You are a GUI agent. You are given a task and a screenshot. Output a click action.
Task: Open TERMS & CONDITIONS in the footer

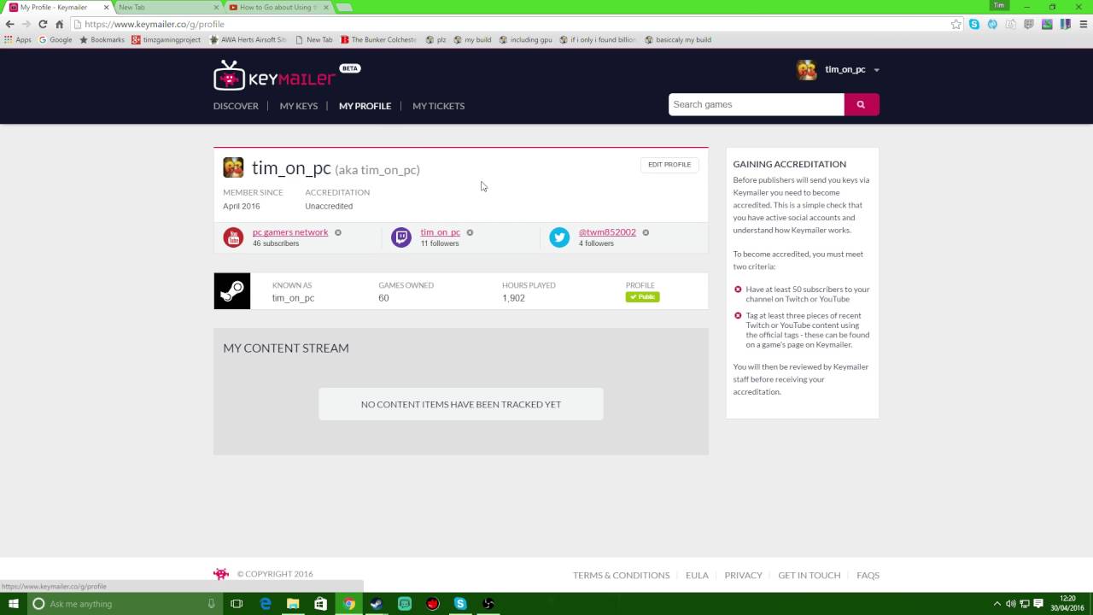[621, 575]
